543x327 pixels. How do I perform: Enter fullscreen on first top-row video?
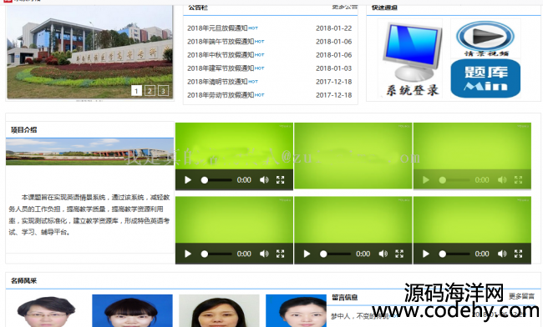pyautogui.click(x=280, y=180)
